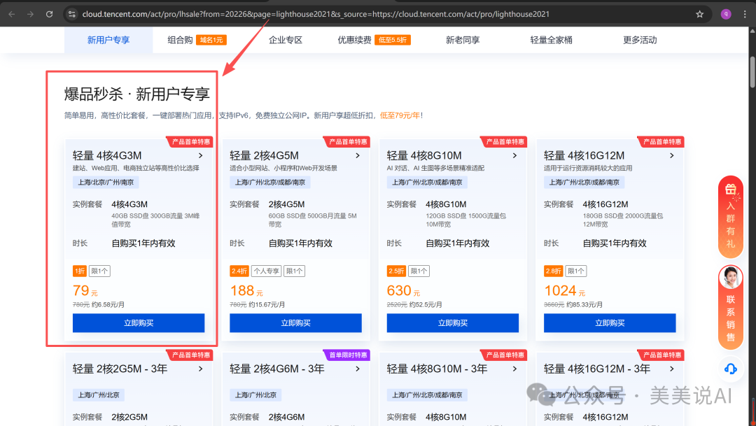Image resolution: width=756 pixels, height=426 pixels.
Task: Open the browser three-dot menu
Action: coord(744,13)
